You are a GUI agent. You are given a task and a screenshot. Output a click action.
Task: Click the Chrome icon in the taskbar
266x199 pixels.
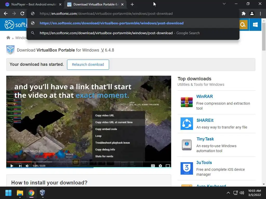point(31,193)
